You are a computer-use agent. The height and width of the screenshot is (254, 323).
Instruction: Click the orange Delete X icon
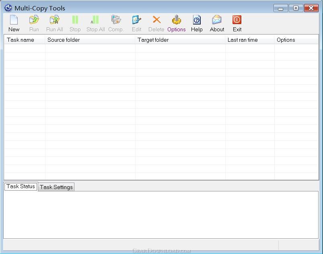coord(156,20)
